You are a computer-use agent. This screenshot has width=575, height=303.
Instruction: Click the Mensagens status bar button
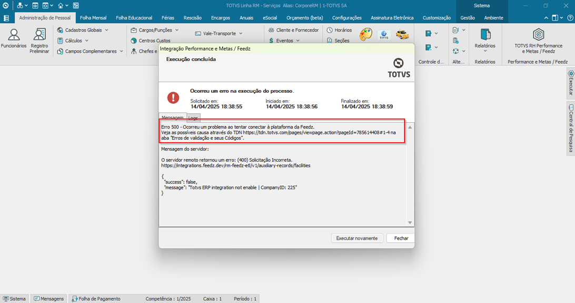click(49, 299)
